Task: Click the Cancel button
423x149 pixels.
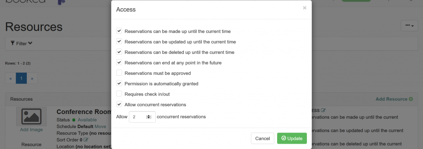Action: pyautogui.click(x=262, y=138)
